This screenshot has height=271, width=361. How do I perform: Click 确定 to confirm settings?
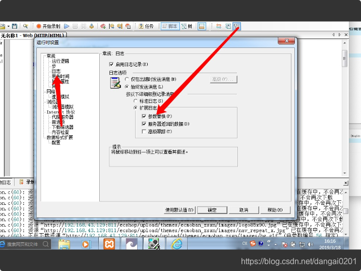point(212,210)
